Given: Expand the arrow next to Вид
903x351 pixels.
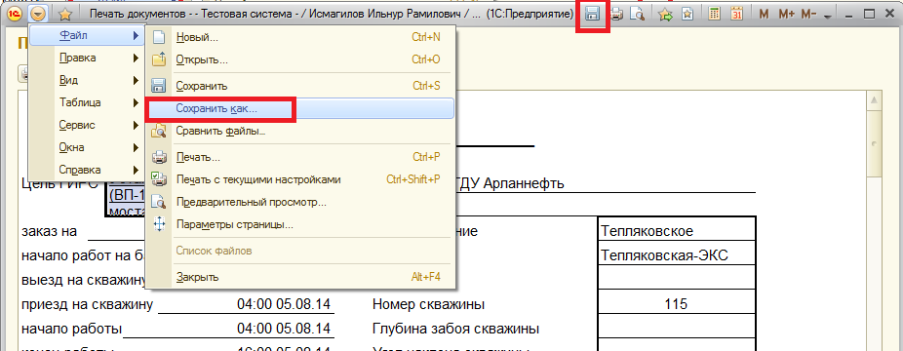Looking at the screenshot, I should [136, 81].
